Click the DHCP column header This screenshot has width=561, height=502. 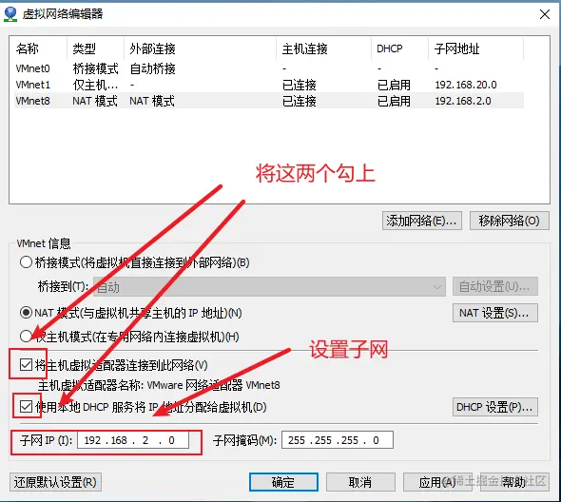point(399,48)
